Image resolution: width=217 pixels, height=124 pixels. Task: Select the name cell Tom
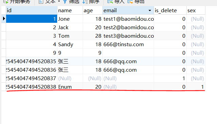70,36
